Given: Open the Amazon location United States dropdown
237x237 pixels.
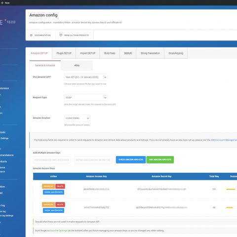Looking at the screenshot, I should 77,118.
